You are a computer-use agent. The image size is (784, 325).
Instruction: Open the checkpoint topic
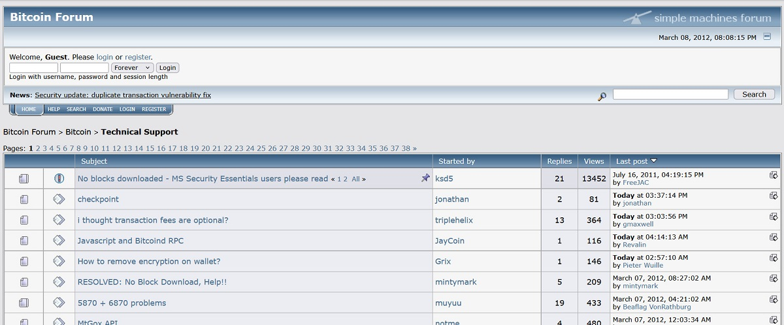coord(98,199)
